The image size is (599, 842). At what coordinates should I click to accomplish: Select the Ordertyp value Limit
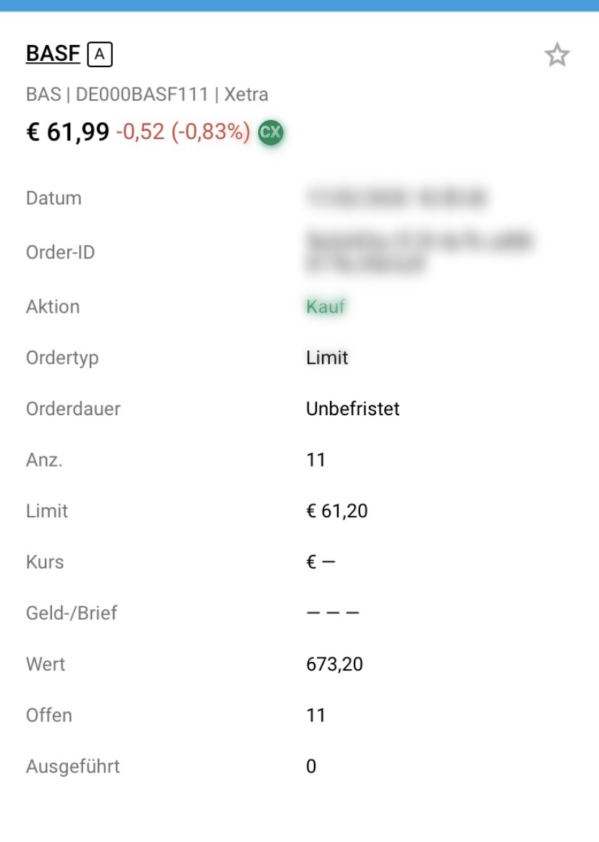[327, 358]
